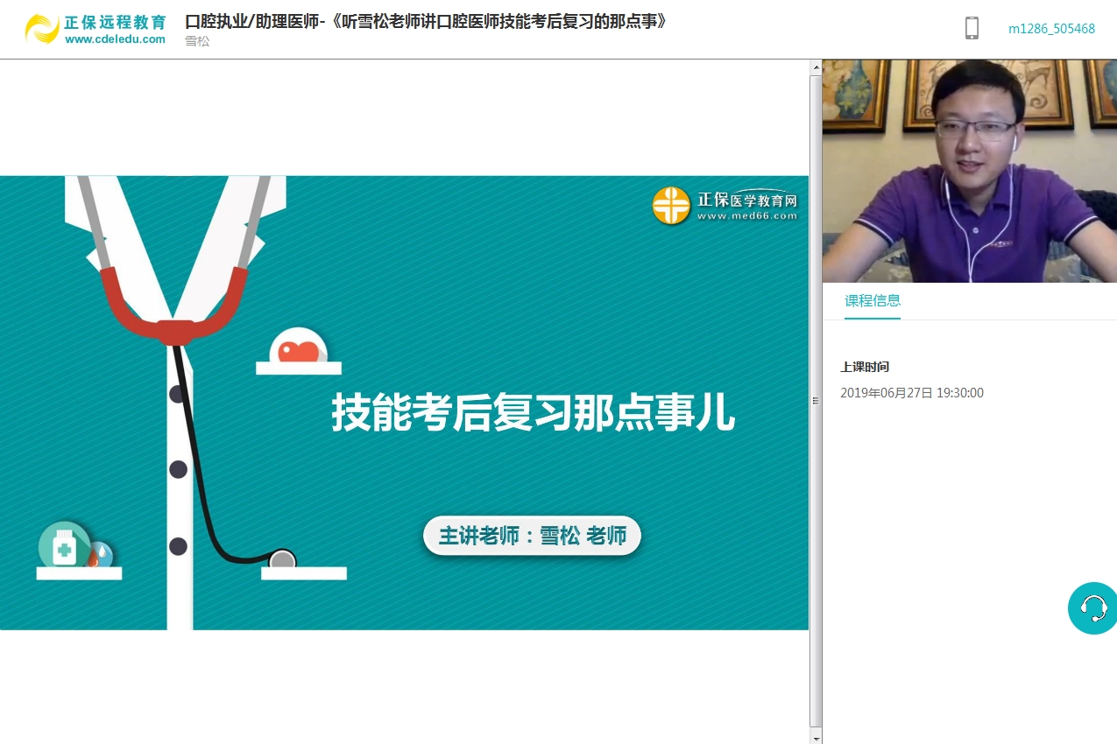Click teacher name 雪松 below course title

[197, 41]
